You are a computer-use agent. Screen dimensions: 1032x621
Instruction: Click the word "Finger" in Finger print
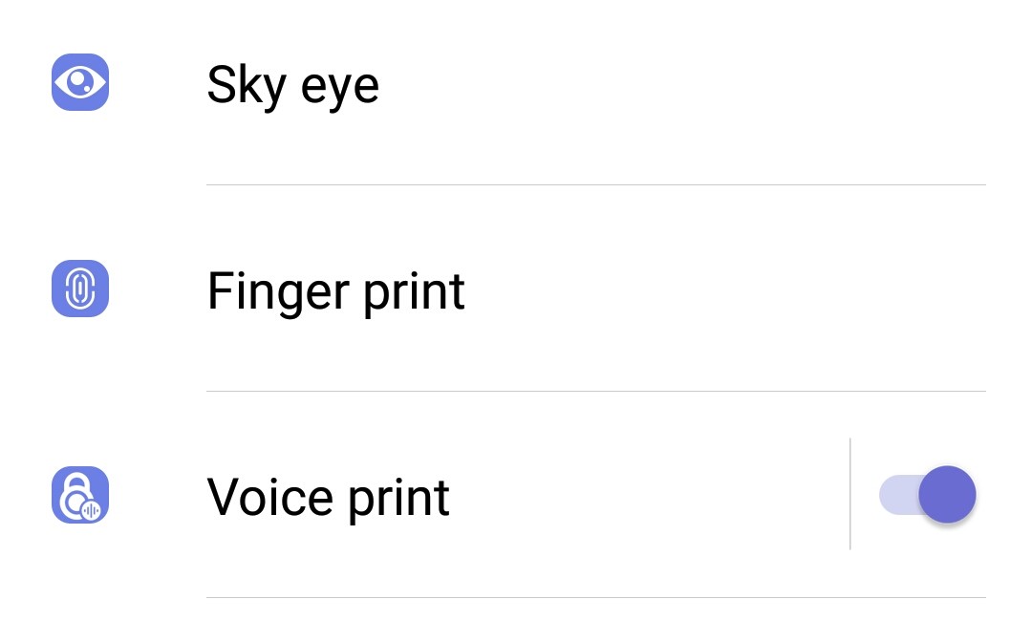[278, 291]
